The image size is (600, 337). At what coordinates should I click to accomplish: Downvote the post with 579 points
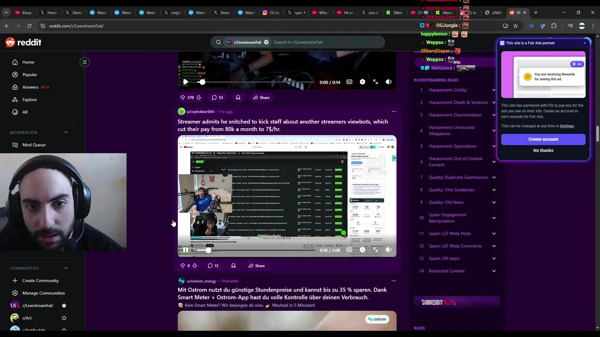(199, 97)
